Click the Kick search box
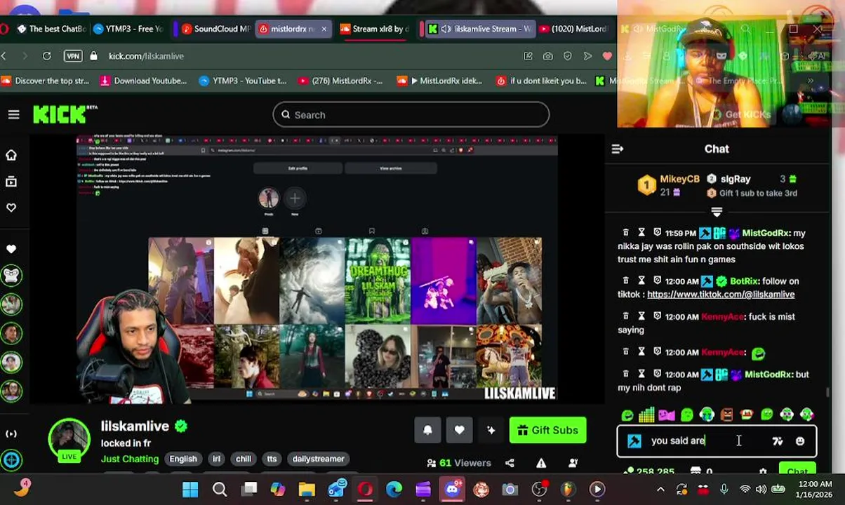Image resolution: width=845 pixels, height=505 pixels. click(411, 114)
